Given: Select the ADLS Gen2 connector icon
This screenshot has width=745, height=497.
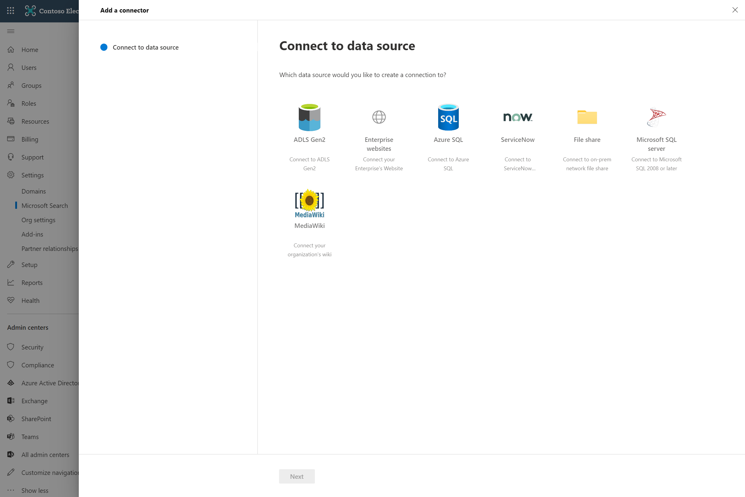Looking at the screenshot, I should point(310,118).
